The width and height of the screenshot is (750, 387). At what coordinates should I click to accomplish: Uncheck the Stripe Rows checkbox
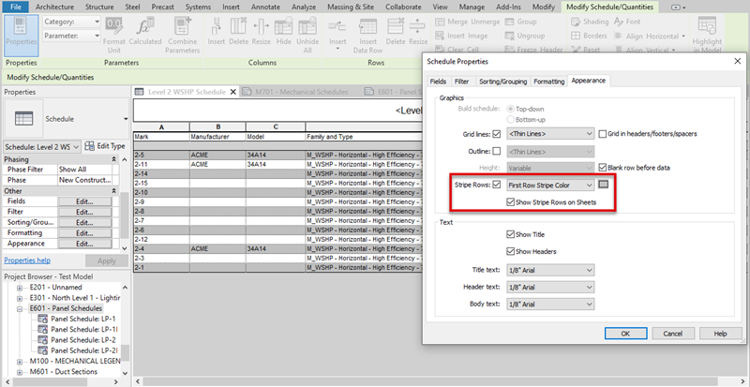coord(496,185)
